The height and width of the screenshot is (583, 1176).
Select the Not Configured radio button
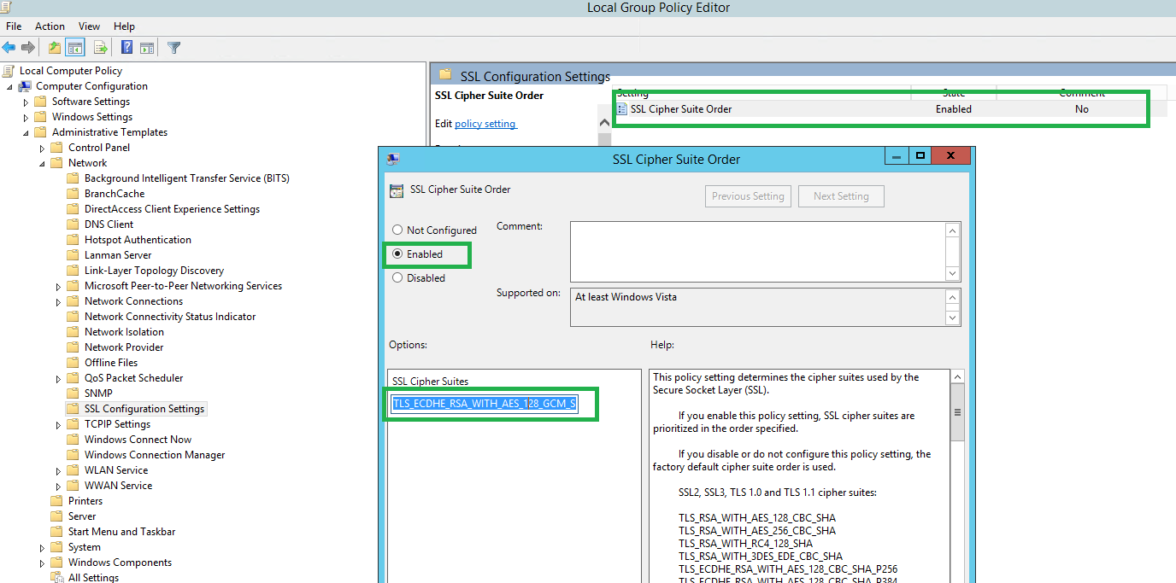tap(397, 230)
